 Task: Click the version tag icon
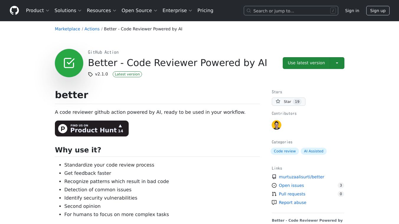90,74
